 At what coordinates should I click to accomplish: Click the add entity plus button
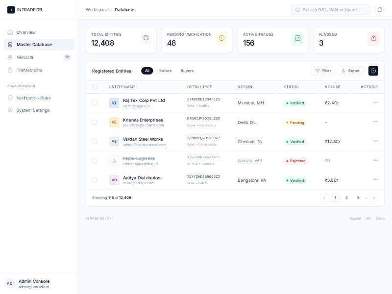tap(373, 71)
